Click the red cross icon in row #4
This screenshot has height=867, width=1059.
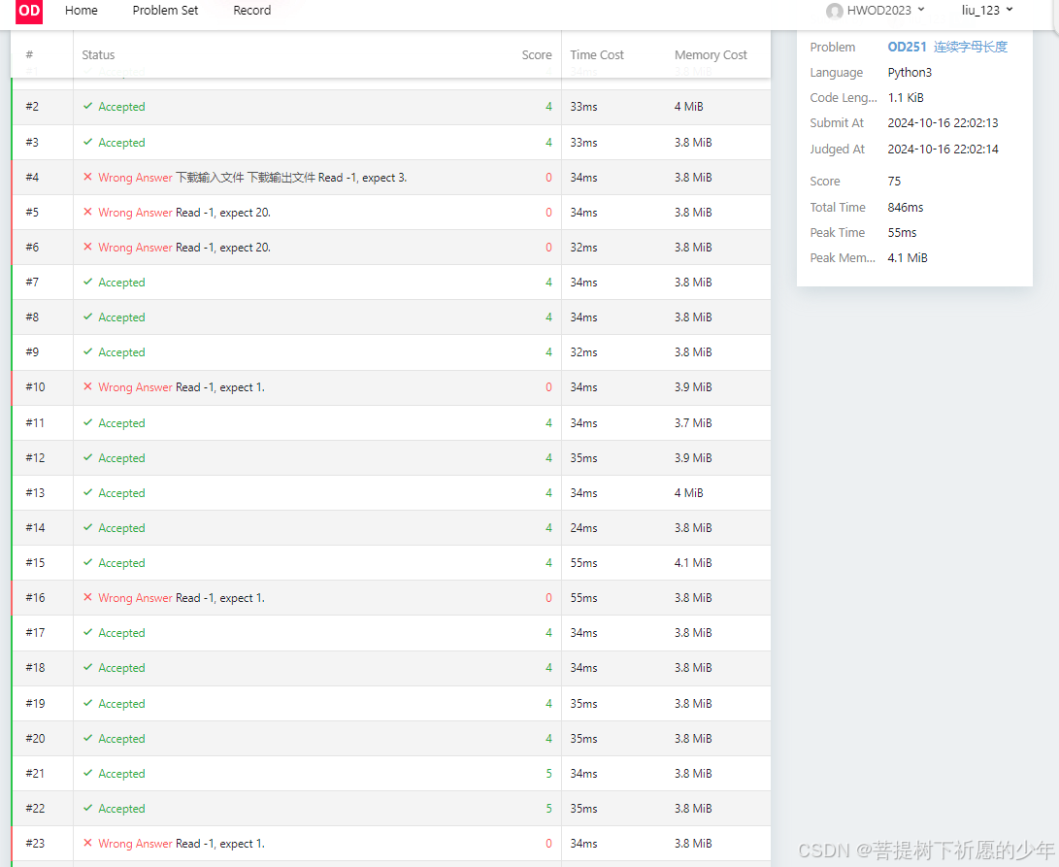click(x=87, y=177)
